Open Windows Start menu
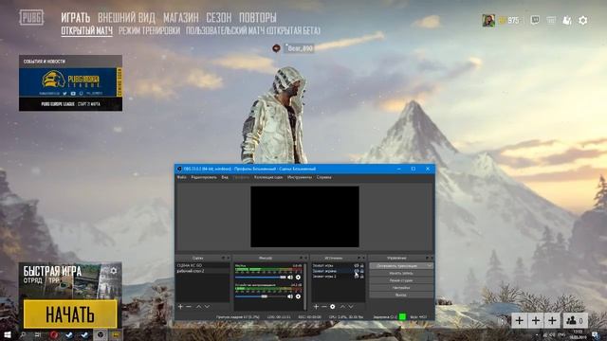Viewport: 607px width, 341px height. (7, 334)
